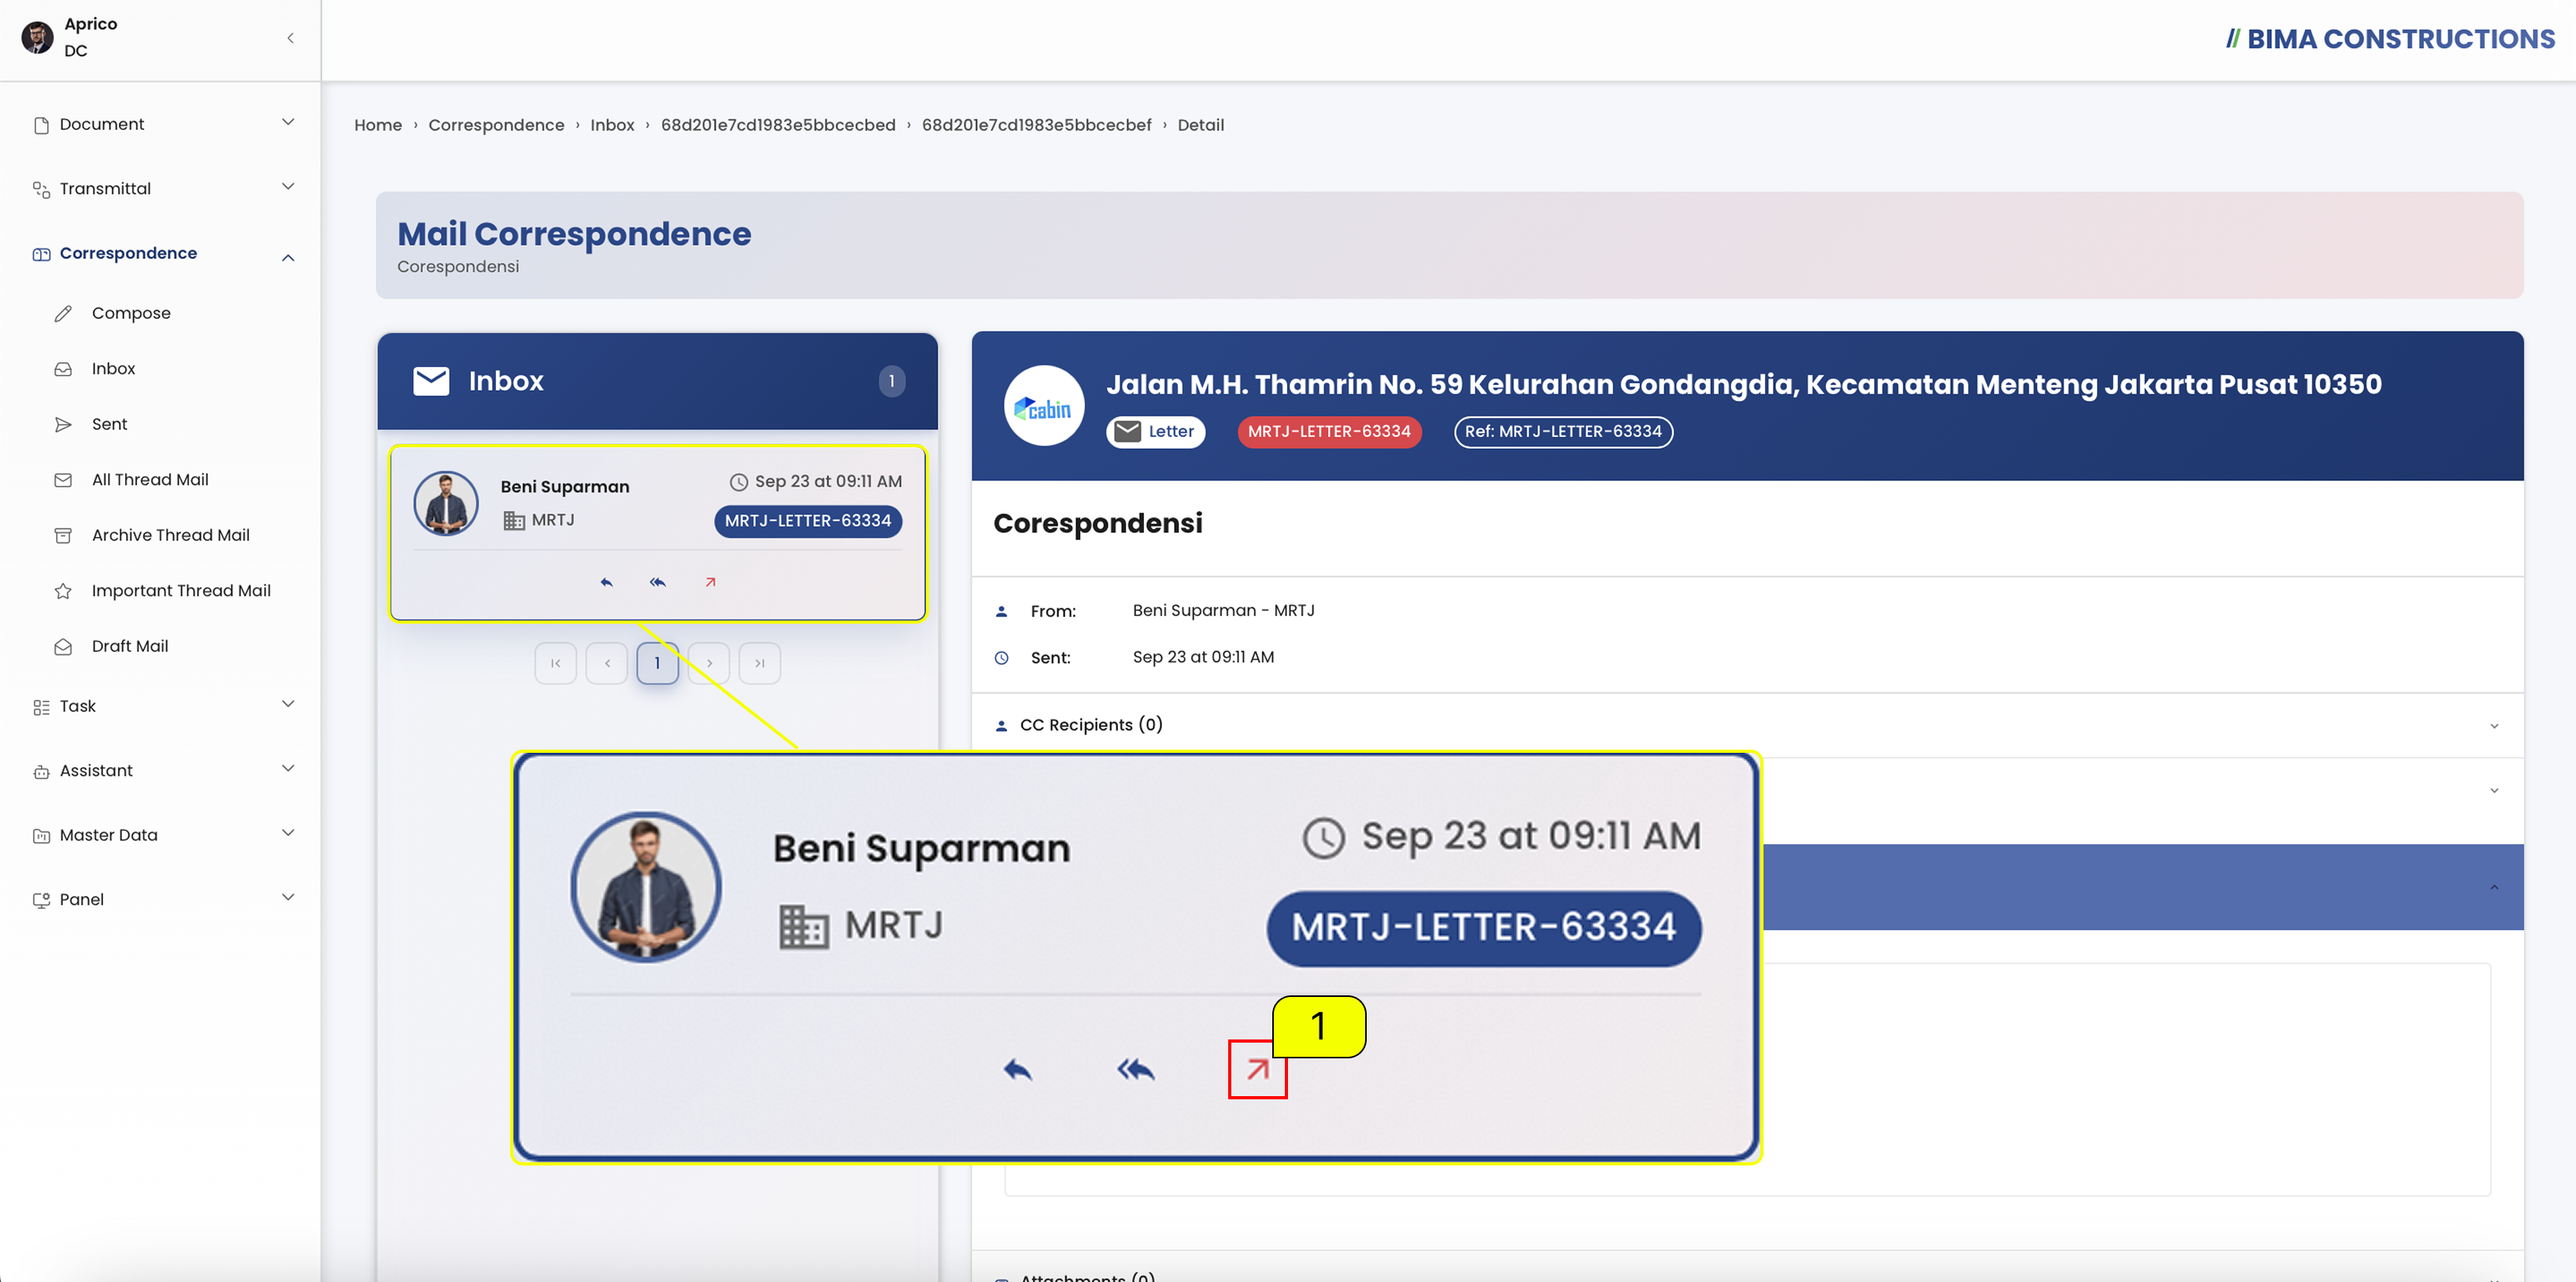The width and height of the screenshot is (2576, 1282).
Task: Click the cabin company logo
Action: coord(1043,406)
